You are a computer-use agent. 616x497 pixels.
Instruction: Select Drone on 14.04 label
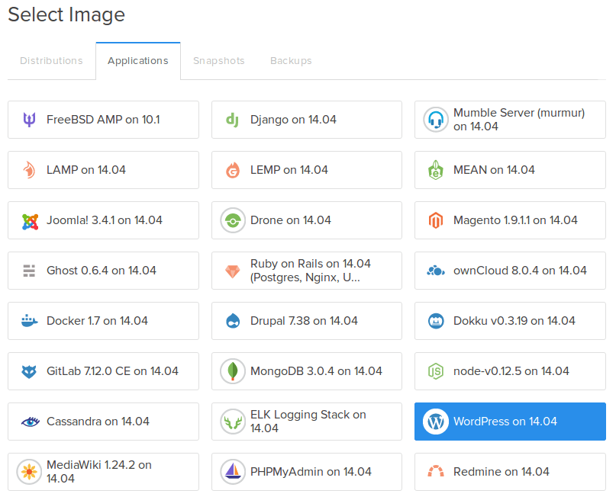291,220
